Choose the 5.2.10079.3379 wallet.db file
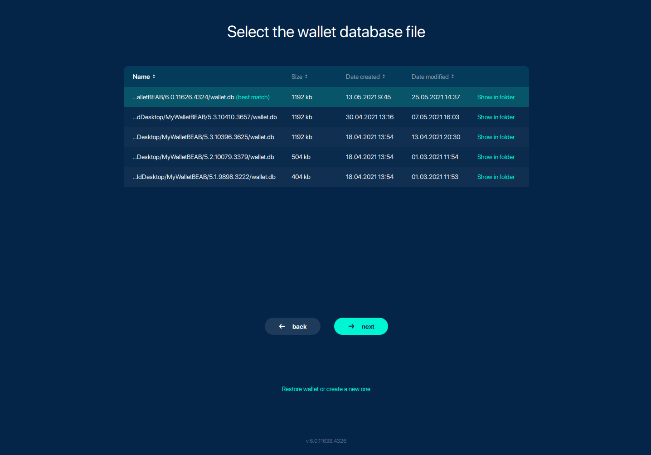The height and width of the screenshot is (455, 651). (203, 157)
